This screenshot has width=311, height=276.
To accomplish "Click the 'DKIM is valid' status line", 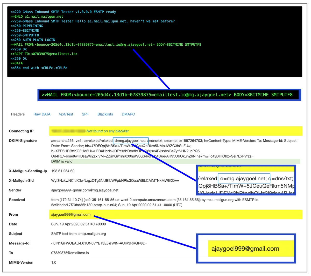I will 62,161.
